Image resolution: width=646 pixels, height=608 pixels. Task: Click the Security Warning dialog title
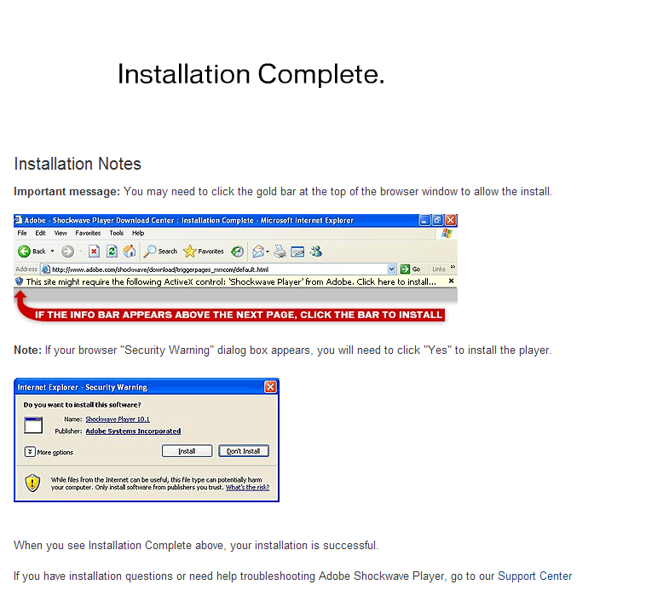[83, 387]
